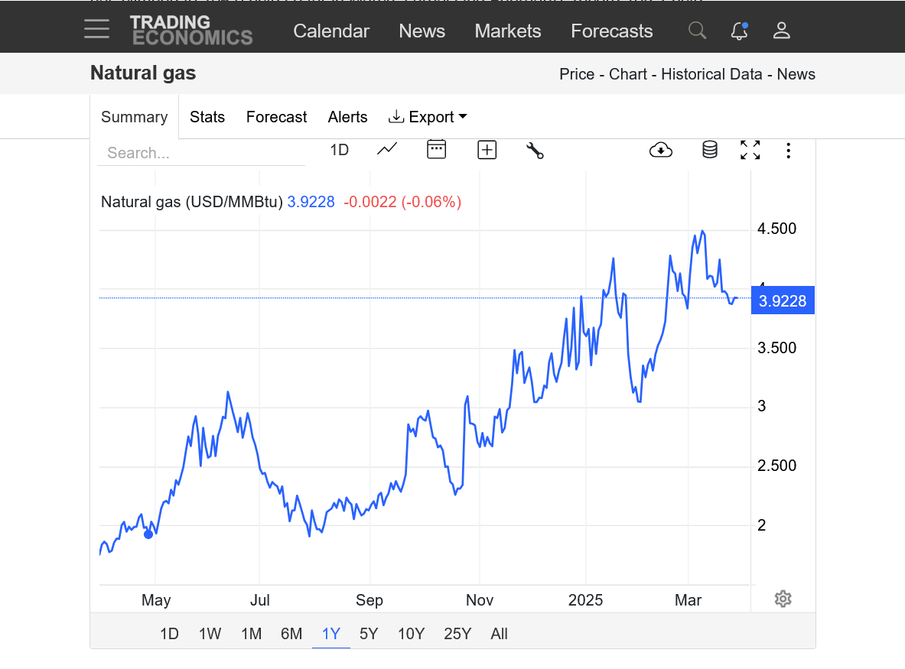Click the search magnifier icon
Screen dimensions: 905x669
pos(697,31)
